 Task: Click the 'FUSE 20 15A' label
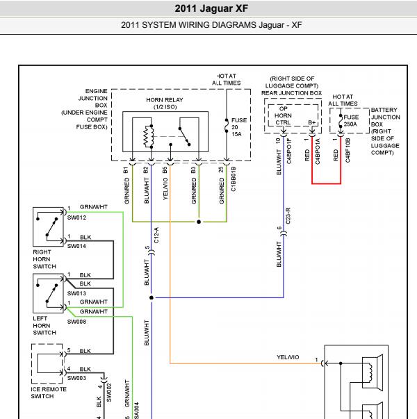click(x=239, y=127)
